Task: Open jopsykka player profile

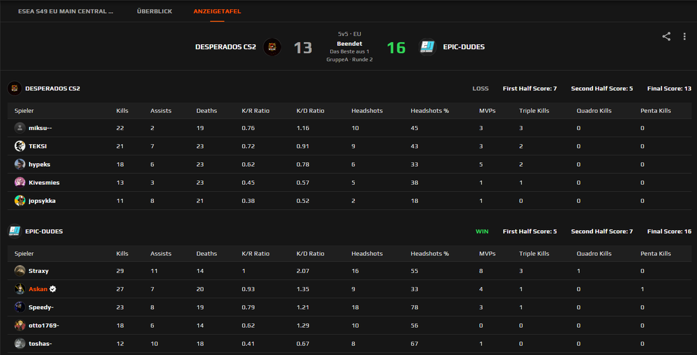Action: coord(42,200)
